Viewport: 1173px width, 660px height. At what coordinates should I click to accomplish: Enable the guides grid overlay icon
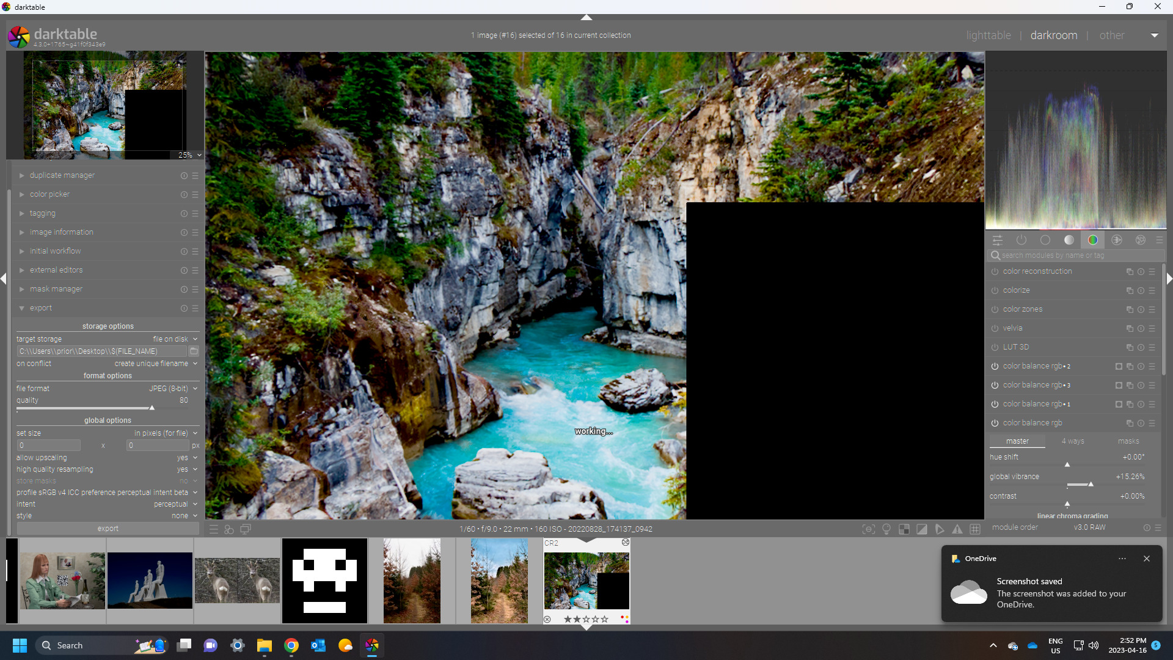975,529
